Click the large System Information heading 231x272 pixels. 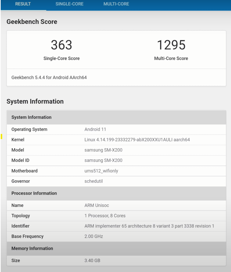click(35, 102)
